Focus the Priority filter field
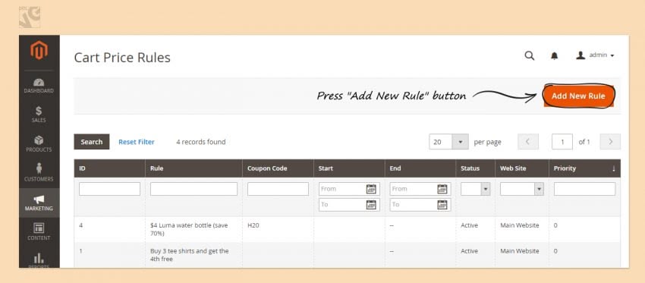645x283 pixels. [x=584, y=189]
